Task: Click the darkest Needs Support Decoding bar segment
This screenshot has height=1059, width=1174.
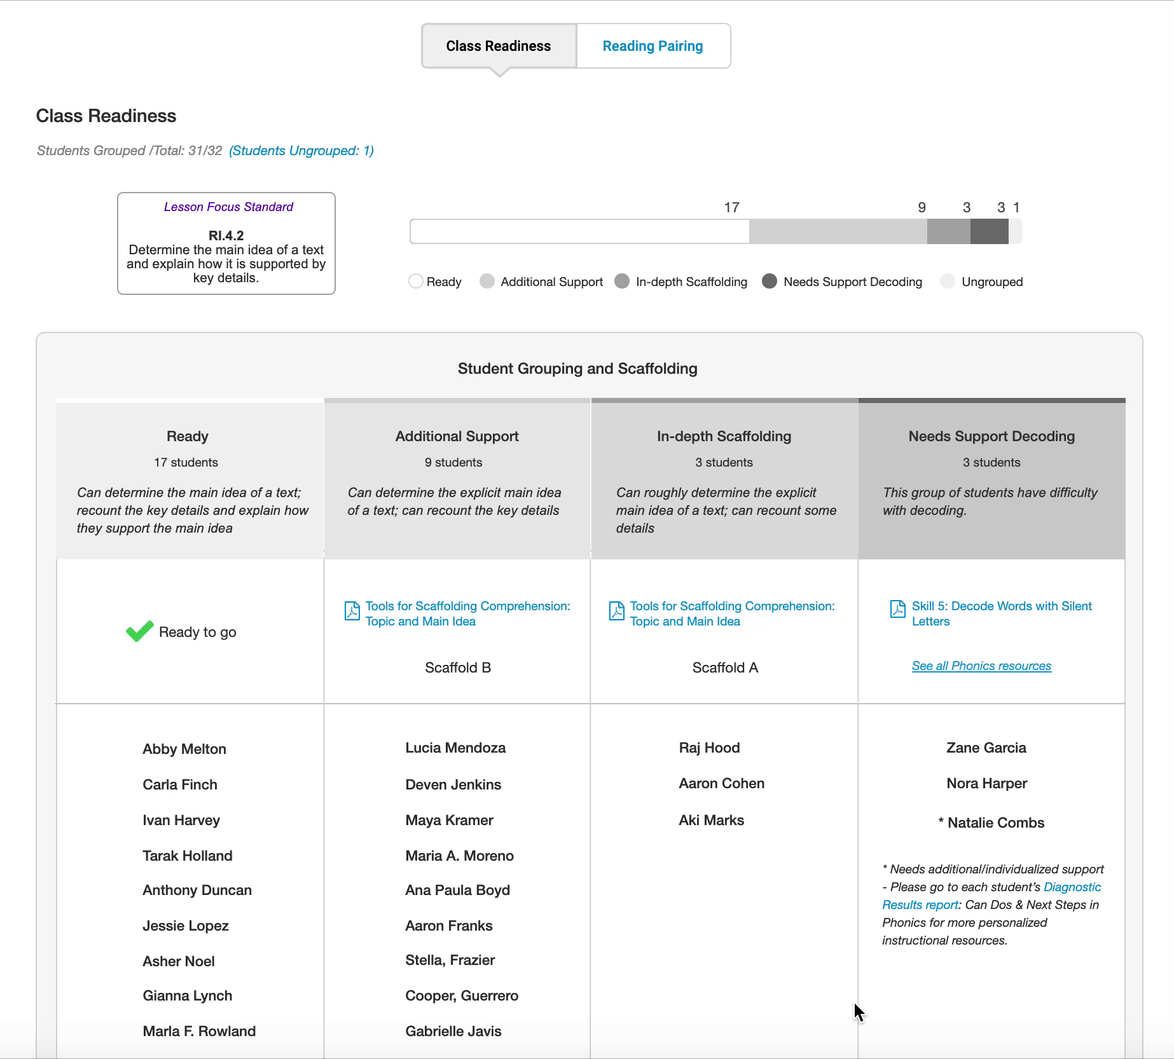Action: coord(989,231)
